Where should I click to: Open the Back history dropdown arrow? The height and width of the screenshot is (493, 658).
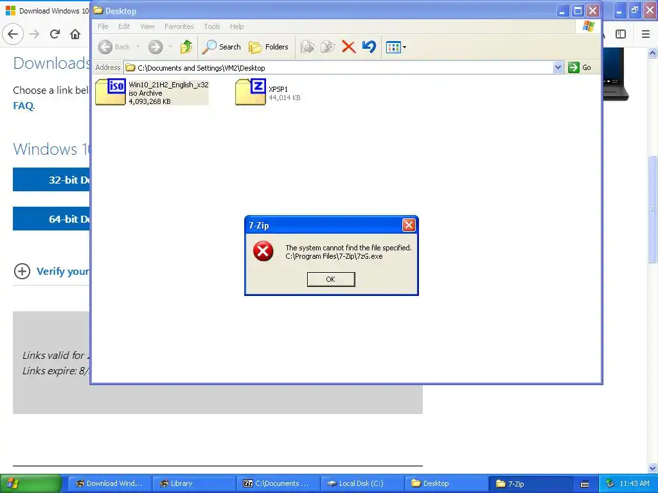pyautogui.click(x=138, y=47)
